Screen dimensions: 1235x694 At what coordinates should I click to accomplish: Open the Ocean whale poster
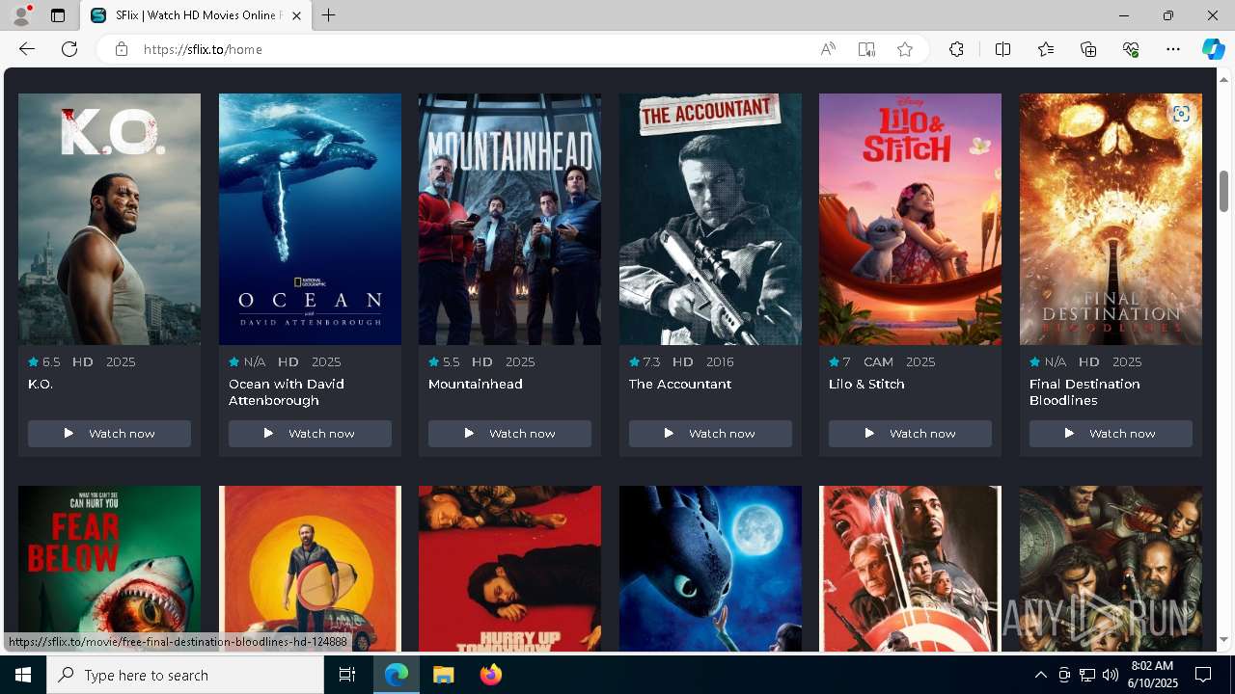click(310, 219)
